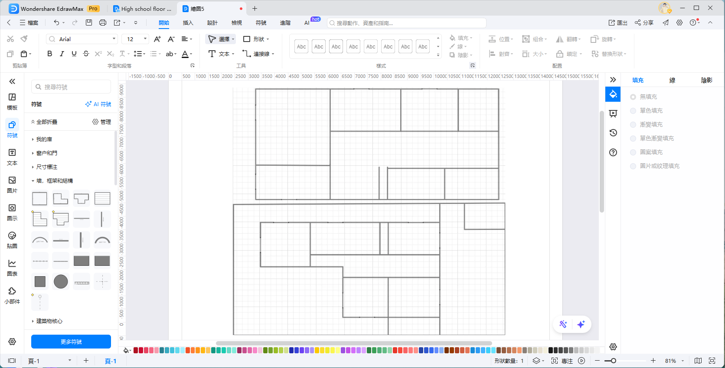Open the 81% zoom level dropdown
725x368 pixels.
click(675, 361)
